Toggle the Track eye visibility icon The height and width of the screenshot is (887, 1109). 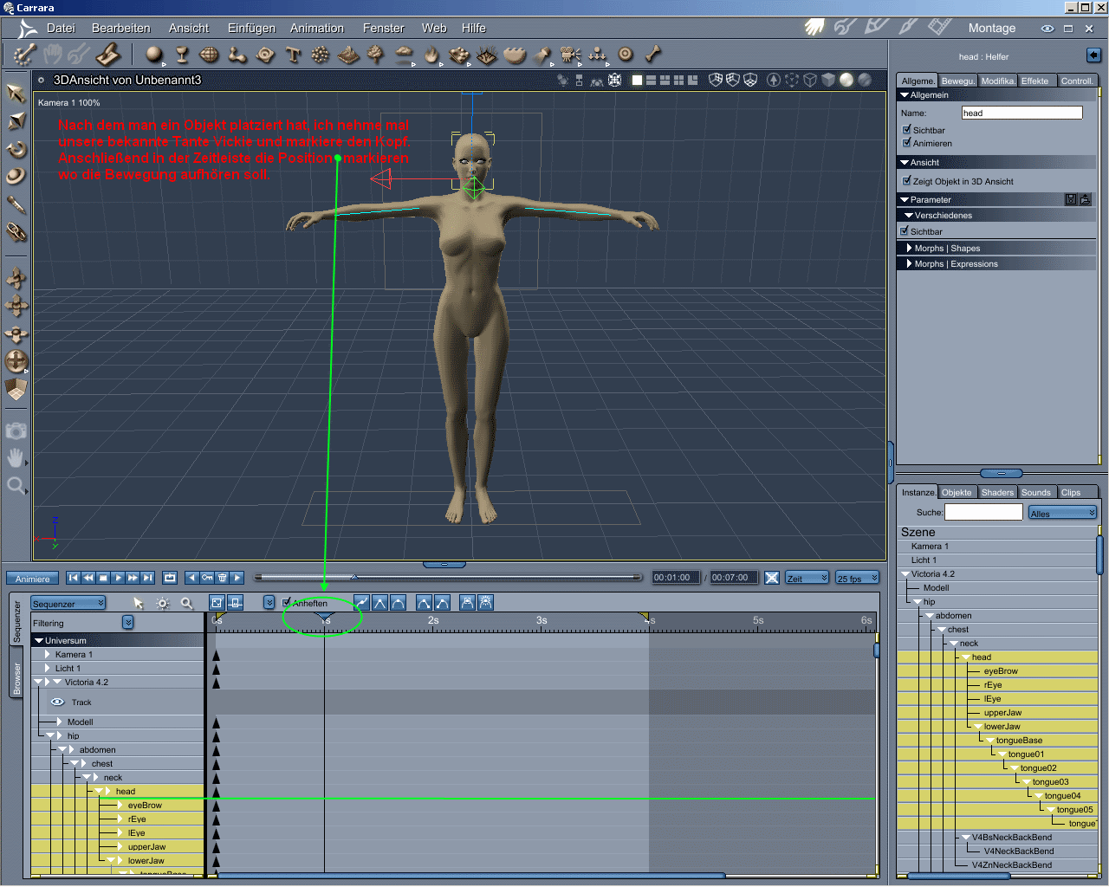[x=57, y=702]
